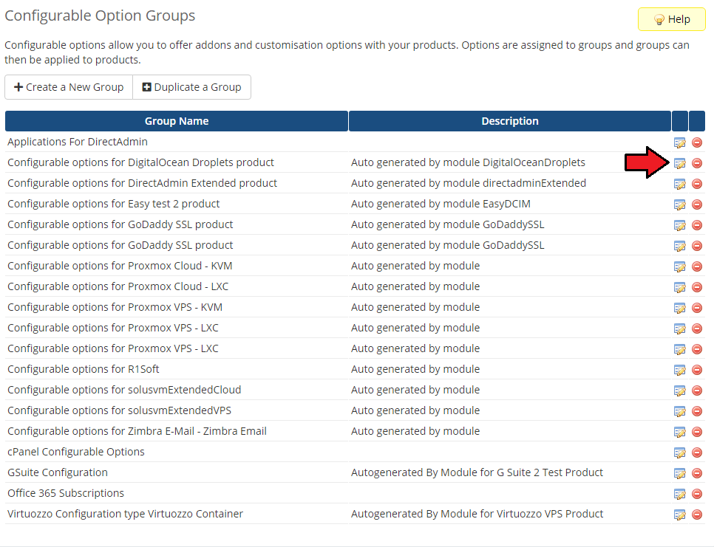Delete the solusvmExtendedCloud group
The width and height of the screenshot is (714, 547).
click(x=697, y=391)
